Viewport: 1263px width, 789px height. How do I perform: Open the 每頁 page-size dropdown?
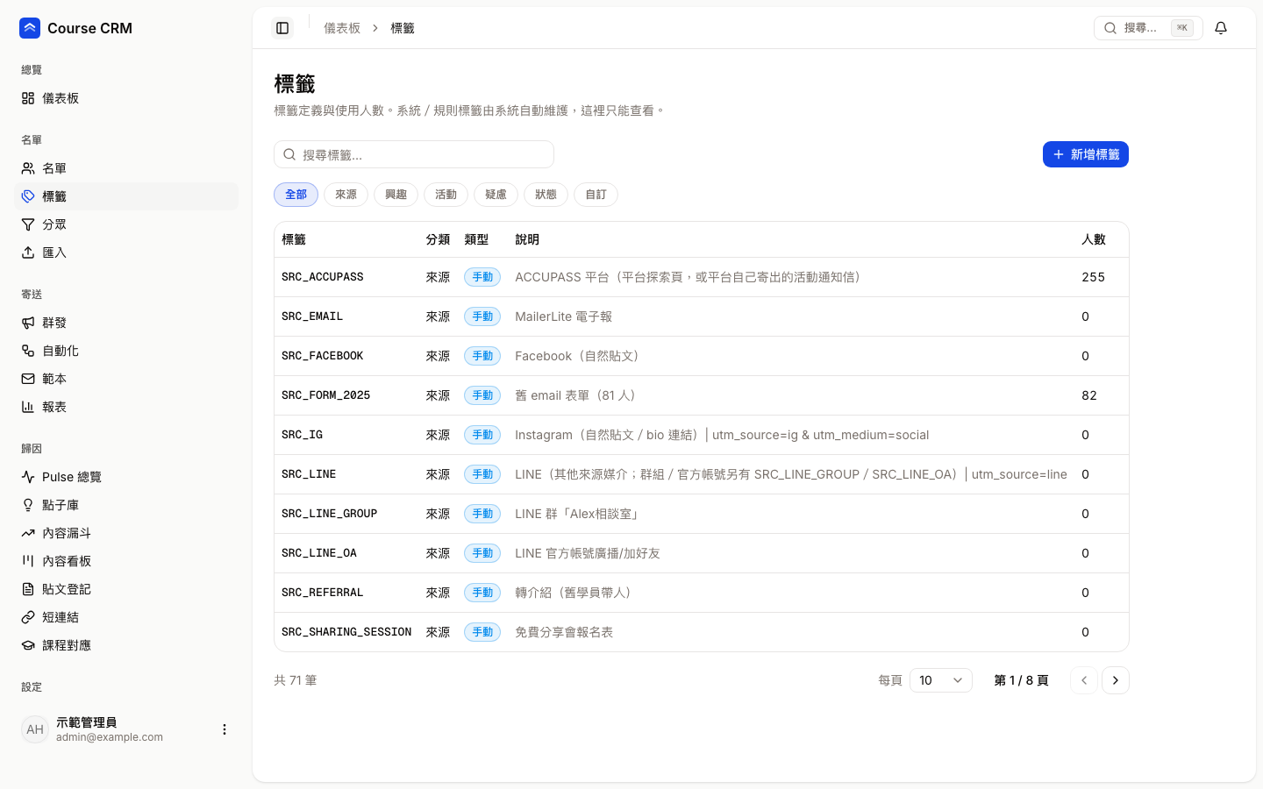click(941, 680)
